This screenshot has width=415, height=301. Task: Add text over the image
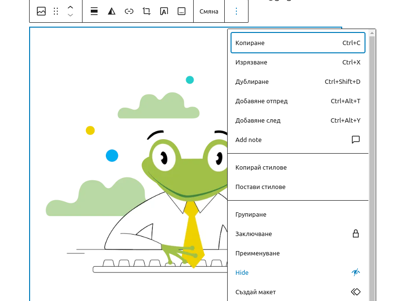pos(164,11)
